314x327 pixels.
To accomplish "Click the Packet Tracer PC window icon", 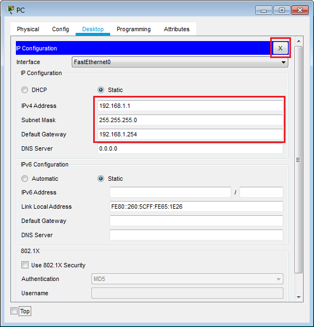I will pyautogui.click(x=10, y=10).
